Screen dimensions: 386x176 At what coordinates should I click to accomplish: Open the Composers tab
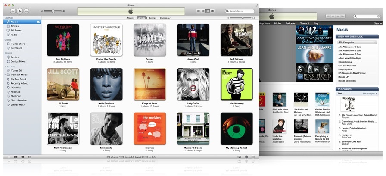166,18
